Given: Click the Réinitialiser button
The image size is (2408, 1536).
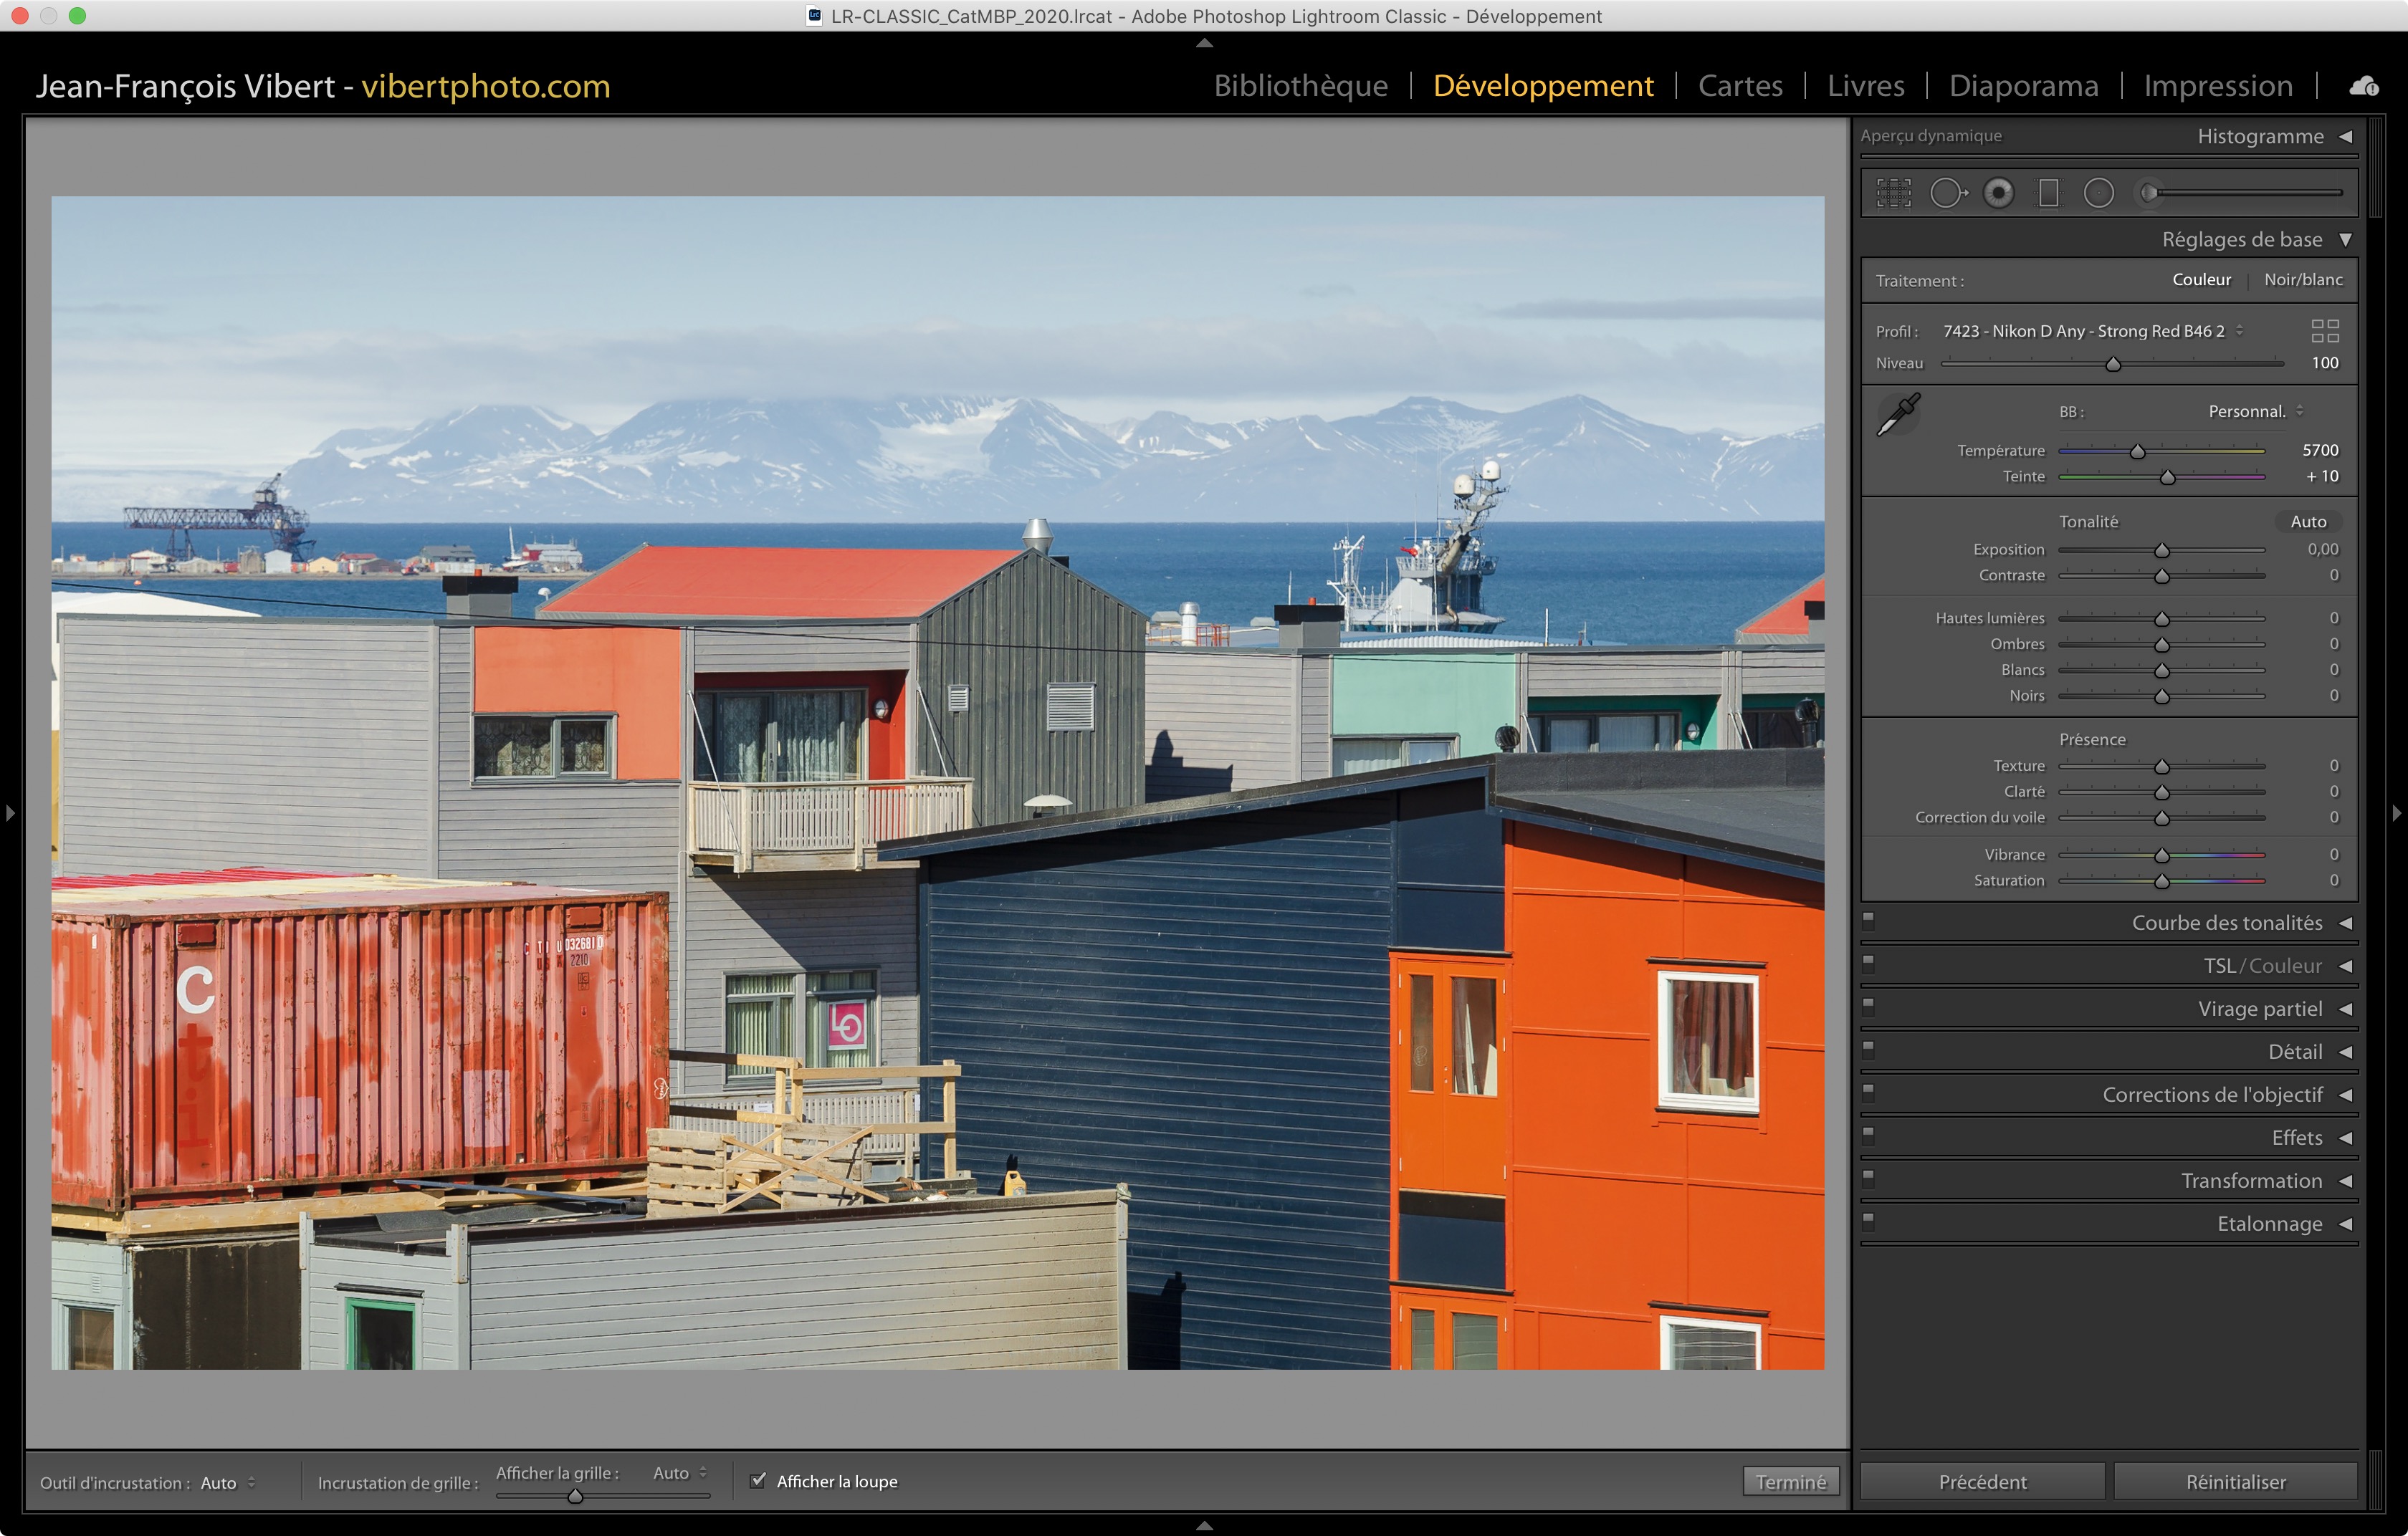Looking at the screenshot, I should tap(2235, 1481).
